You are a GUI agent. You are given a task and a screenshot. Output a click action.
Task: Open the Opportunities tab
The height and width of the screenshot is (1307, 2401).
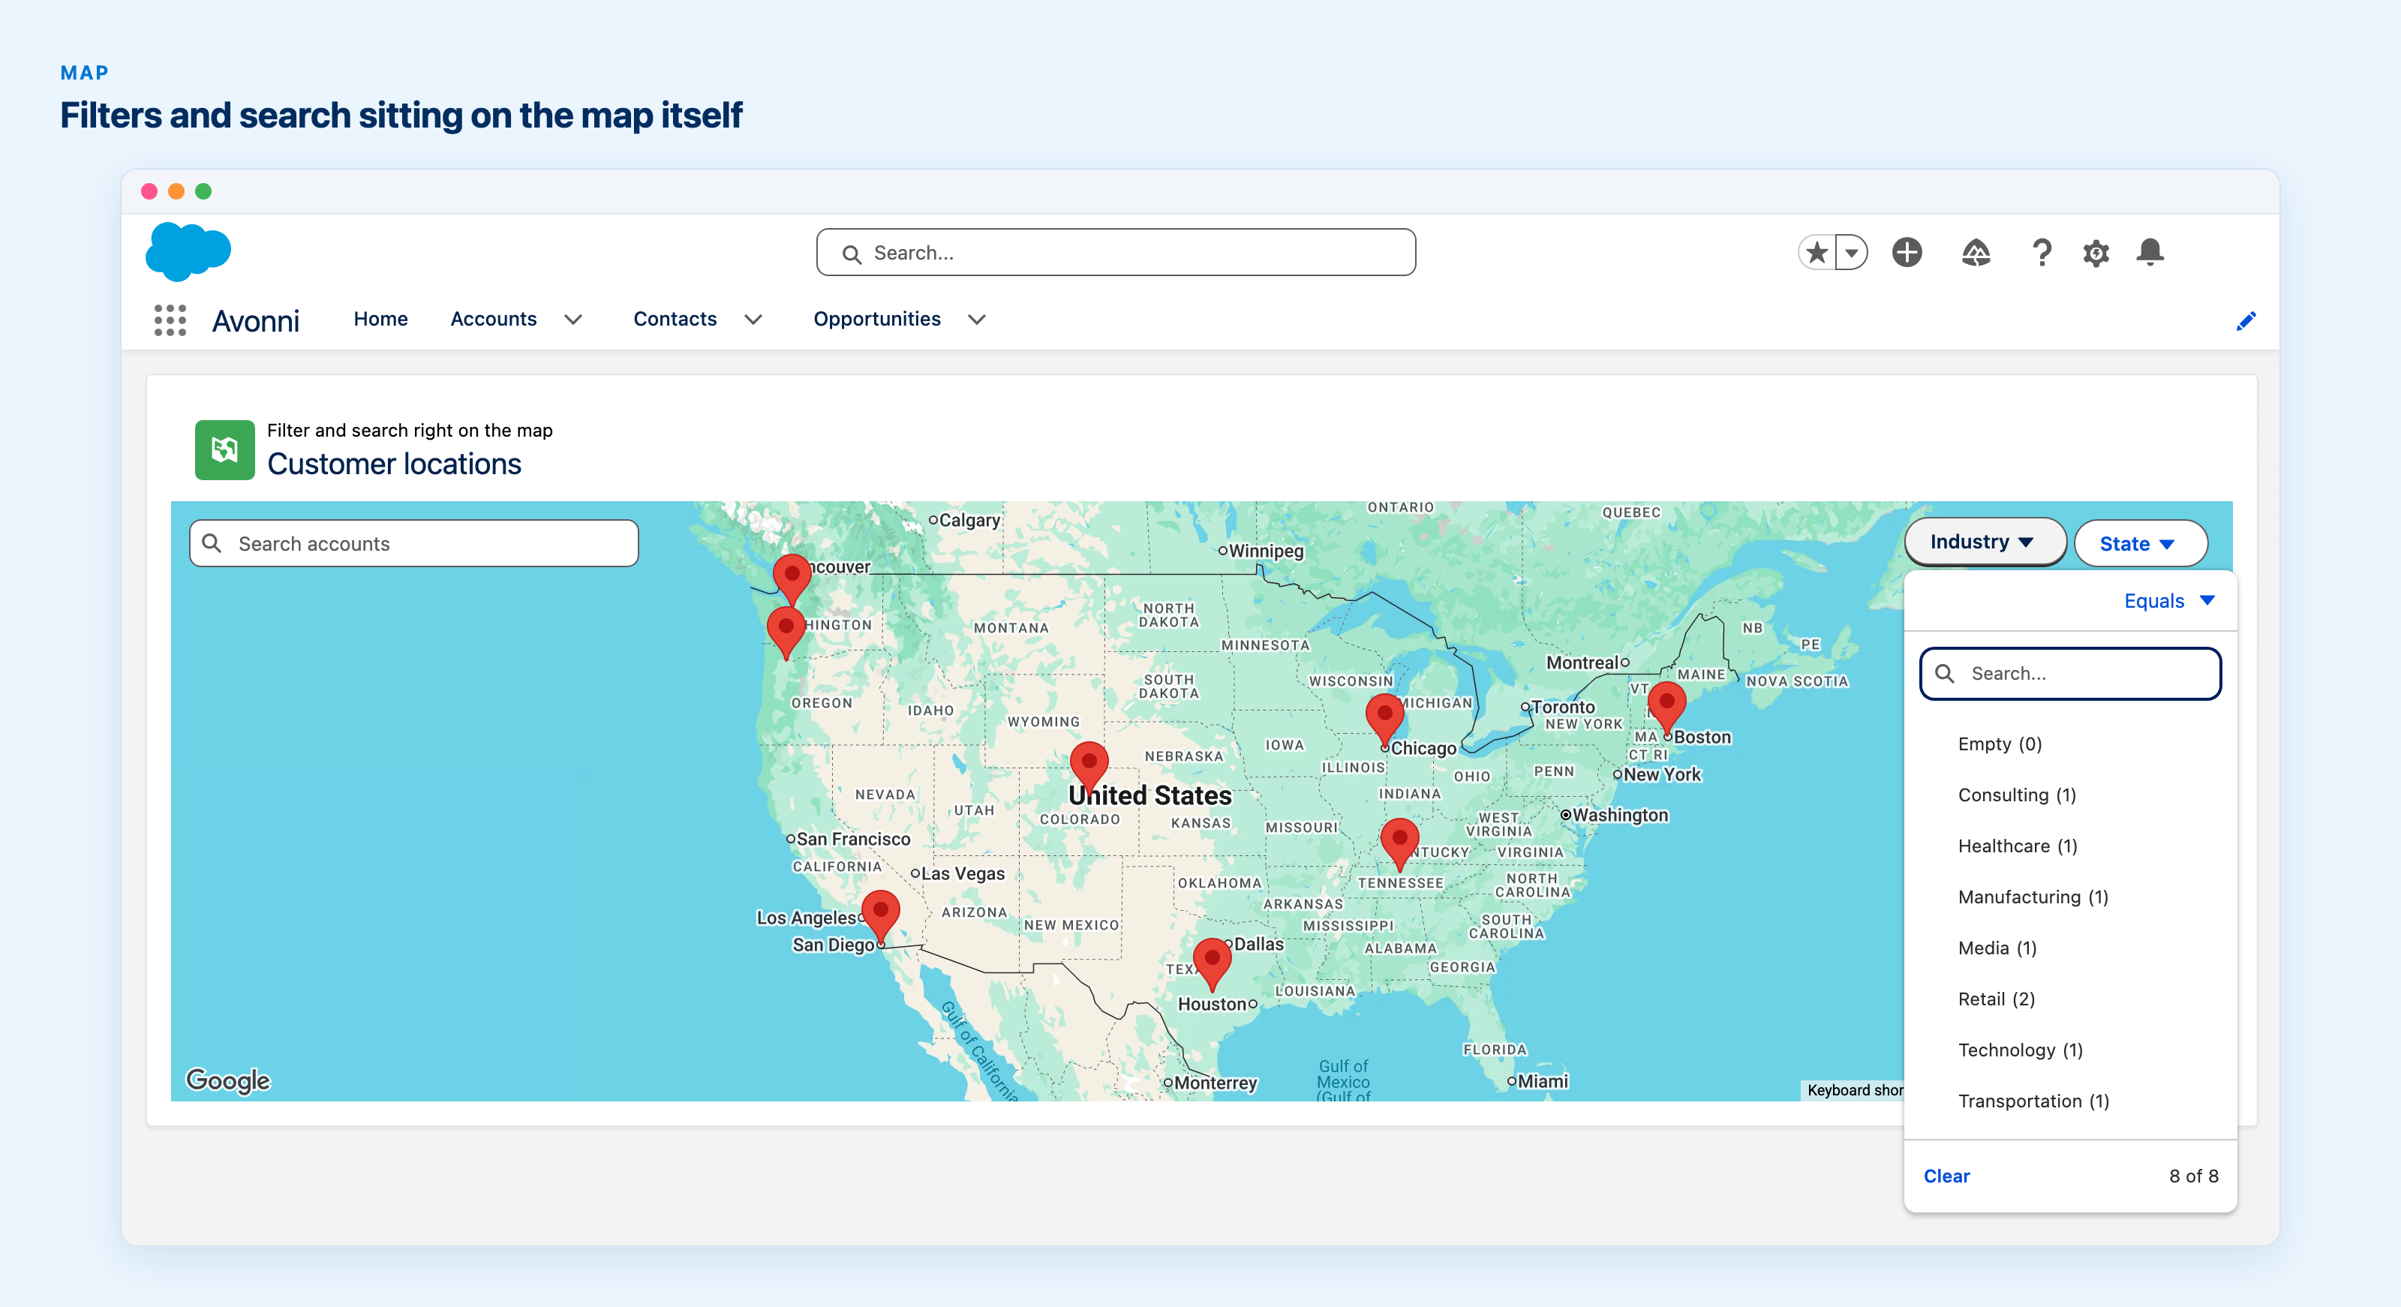tap(876, 319)
